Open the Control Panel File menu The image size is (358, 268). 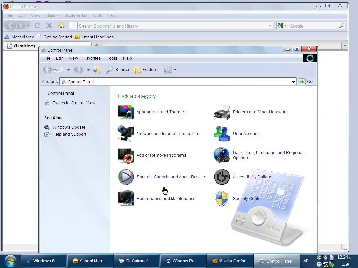tap(47, 58)
